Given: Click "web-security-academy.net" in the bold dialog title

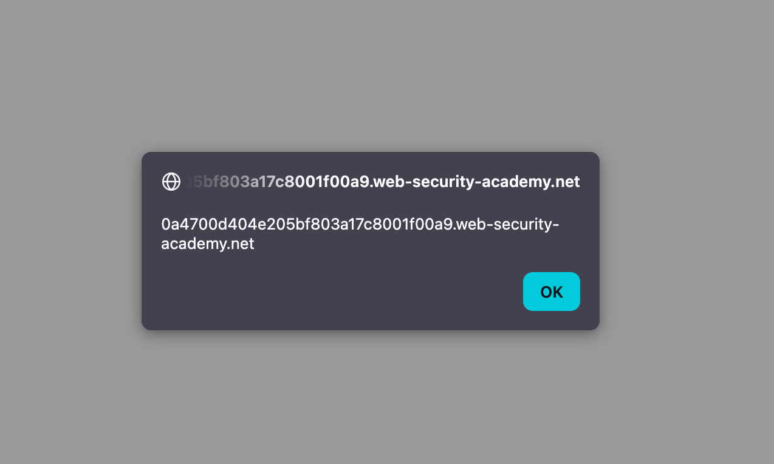Looking at the screenshot, I should click(478, 182).
